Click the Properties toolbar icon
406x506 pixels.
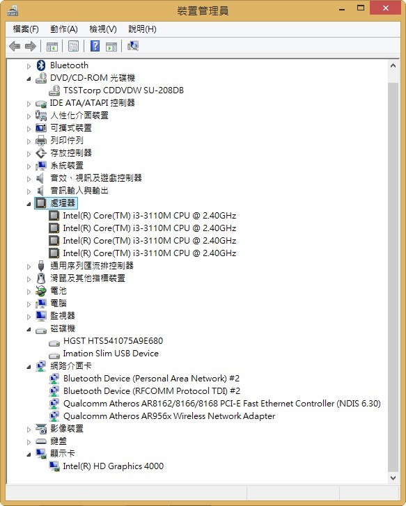pyautogui.click(x=73, y=47)
